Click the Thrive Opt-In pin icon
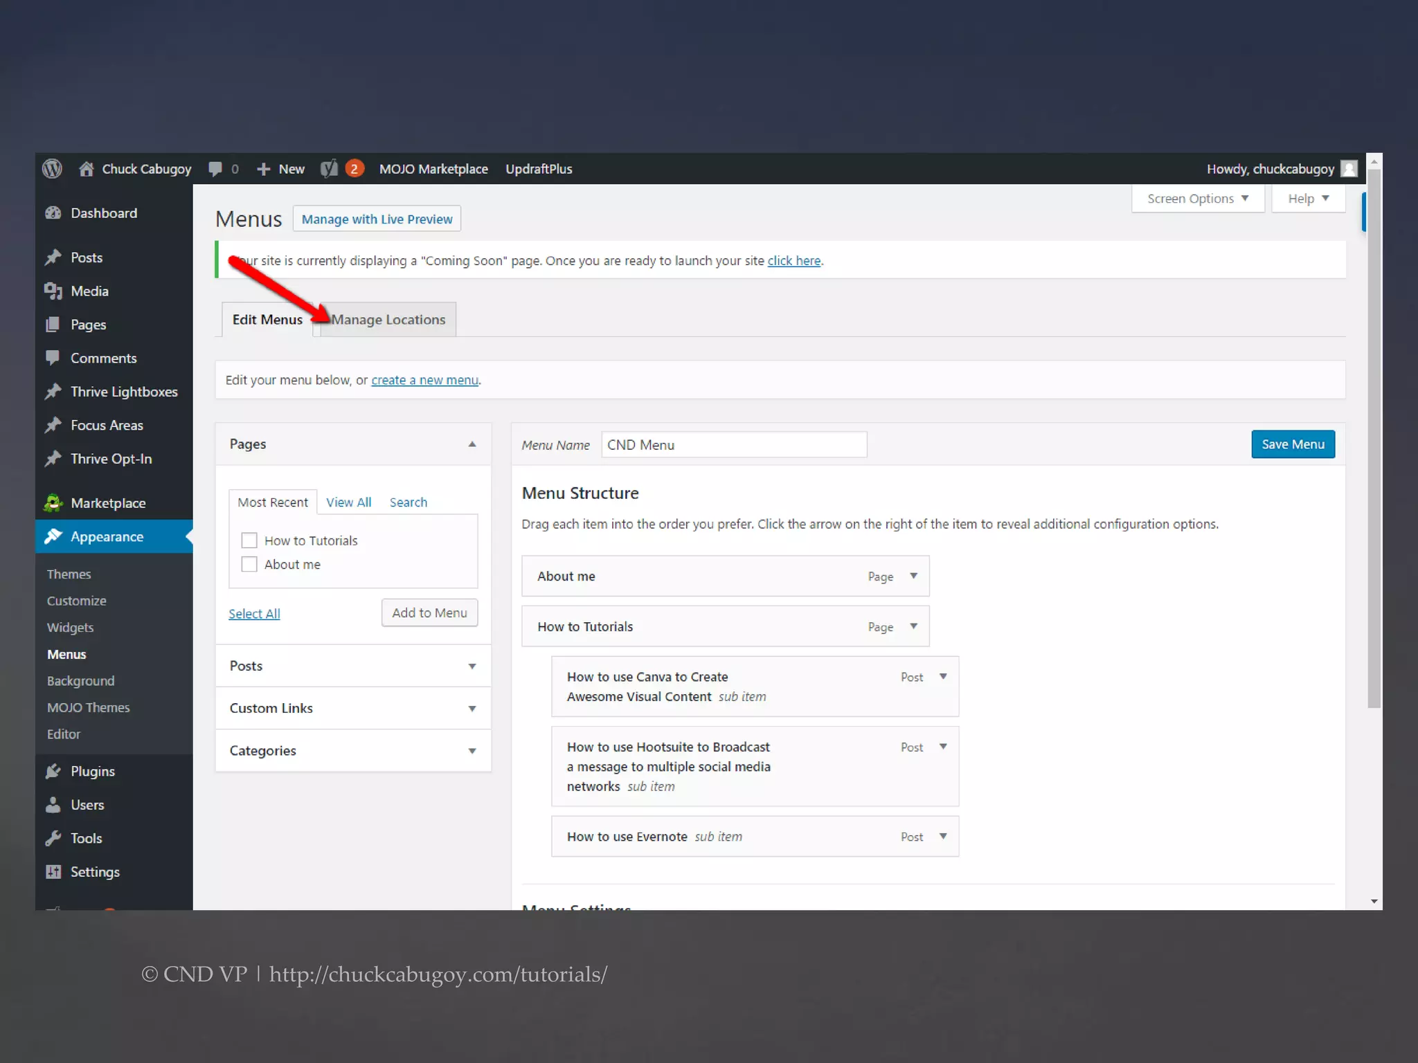1418x1063 pixels. (53, 459)
